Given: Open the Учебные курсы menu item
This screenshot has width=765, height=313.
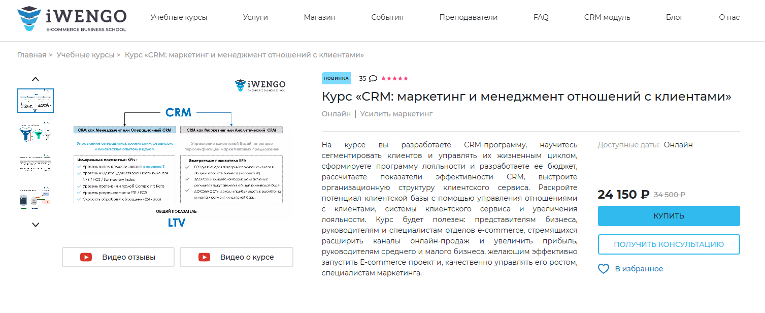Looking at the screenshot, I should click(179, 17).
